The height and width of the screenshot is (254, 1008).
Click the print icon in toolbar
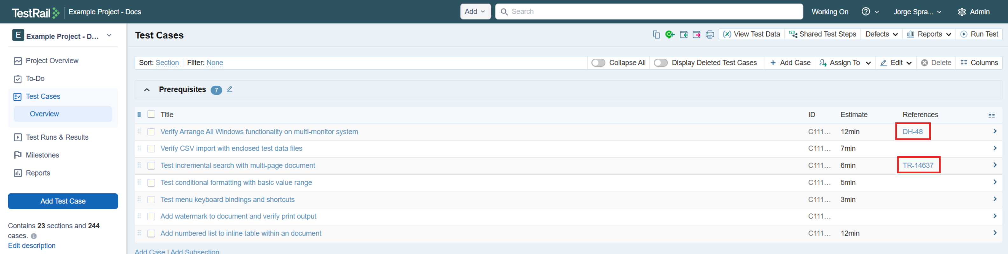[x=709, y=35]
